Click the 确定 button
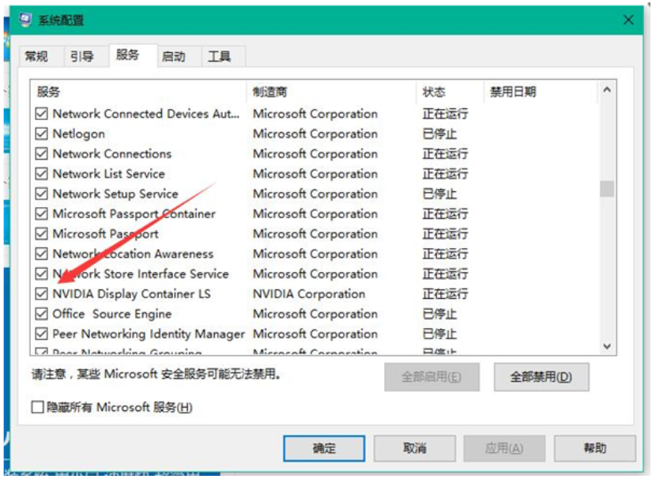 click(324, 448)
